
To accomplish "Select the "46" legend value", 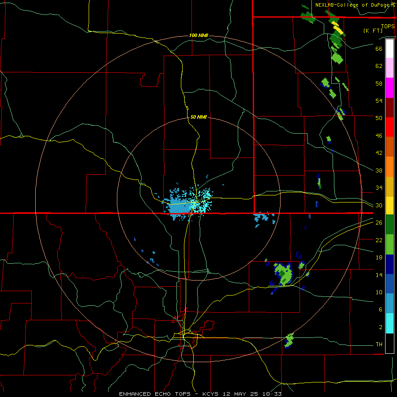I will tap(379, 136).
